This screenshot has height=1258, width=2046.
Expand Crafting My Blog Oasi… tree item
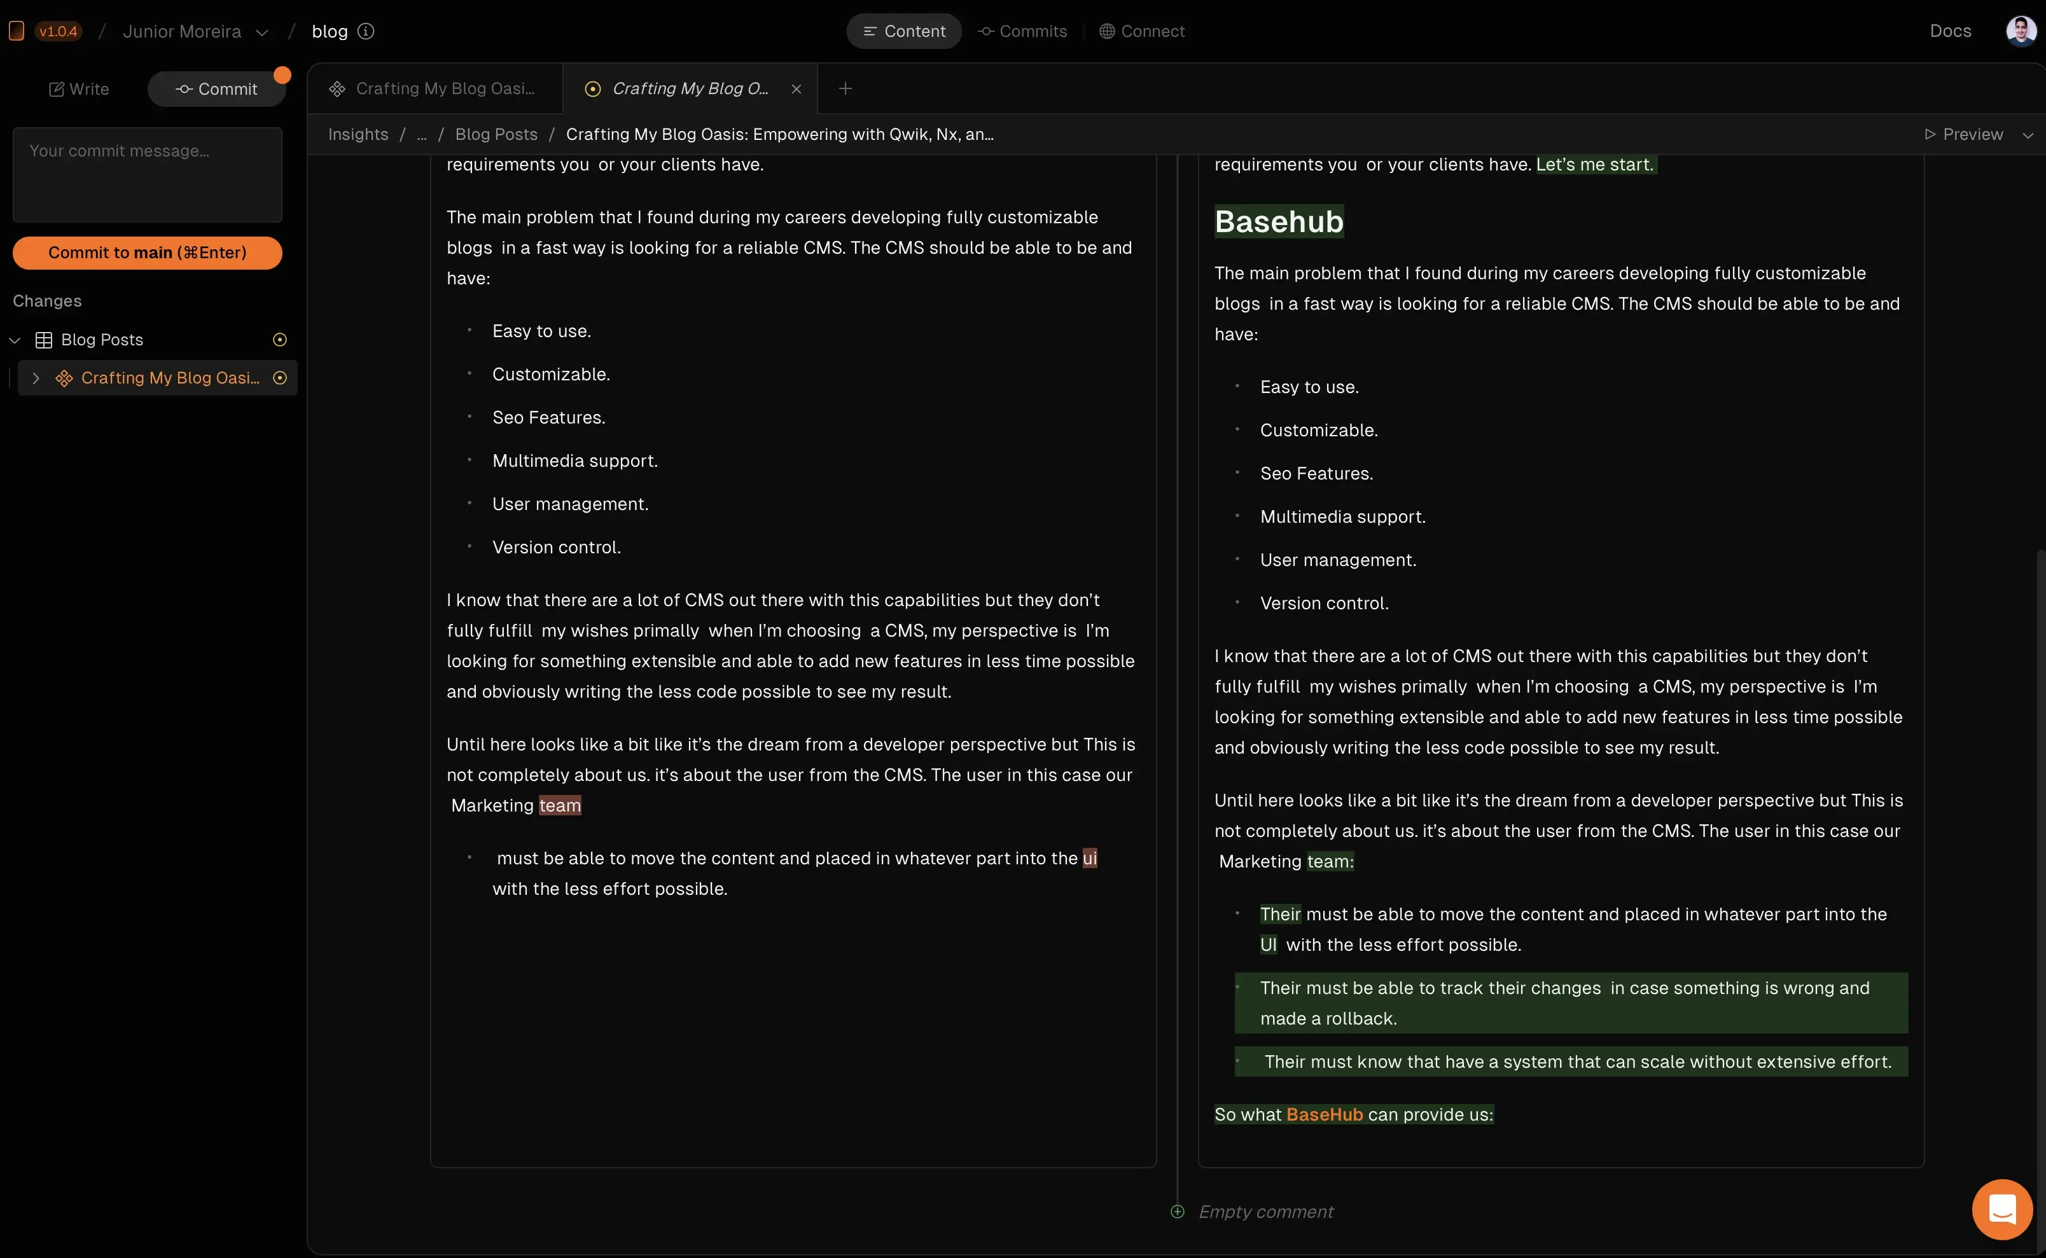tap(36, 378)
